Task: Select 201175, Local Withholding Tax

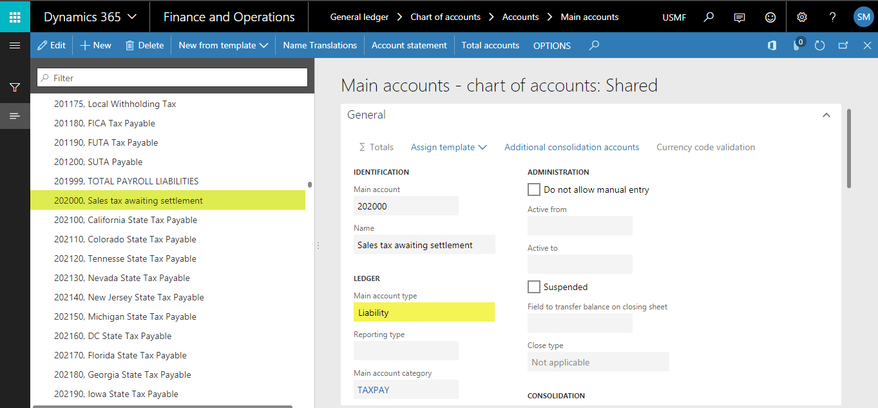Action: [x=168, y=104]
